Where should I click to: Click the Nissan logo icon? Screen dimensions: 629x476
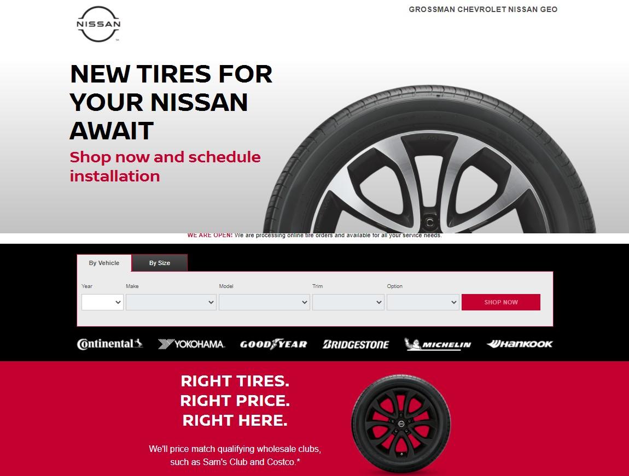click(x=98, y=24)
